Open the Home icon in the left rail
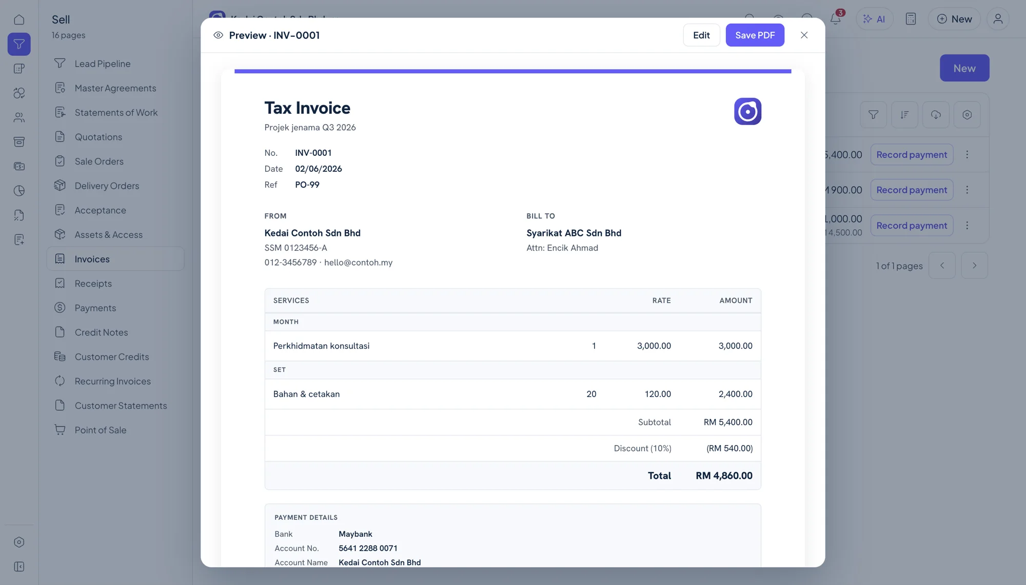Image resolution: width=1026 pixels, height=585 pixels. (19, 19)
